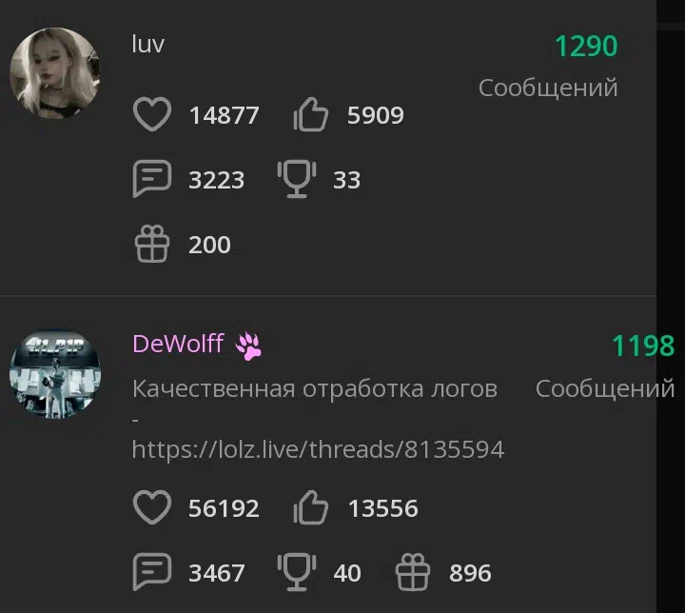
Task: Open DeWolff's avatar image
Action: (x=55, y=374)
